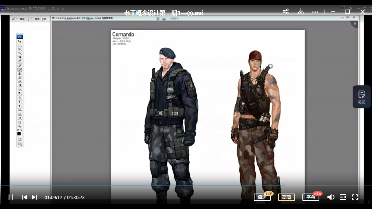Change the screen mode button
This screenshot has width=372, height=209.
20,144
